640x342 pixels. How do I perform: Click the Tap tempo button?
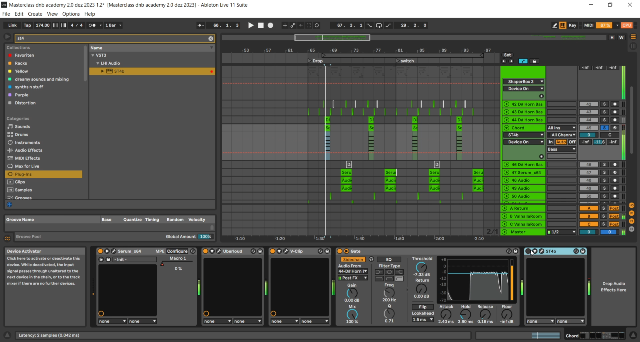[x=27, y=25]
